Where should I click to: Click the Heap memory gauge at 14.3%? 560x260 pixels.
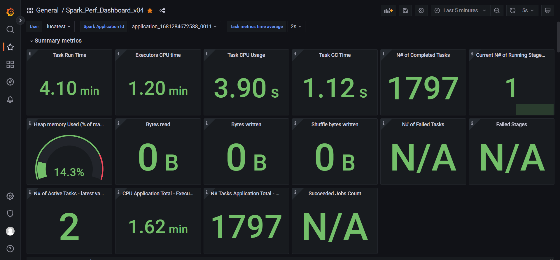[x=69, y=157]
